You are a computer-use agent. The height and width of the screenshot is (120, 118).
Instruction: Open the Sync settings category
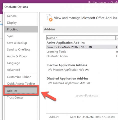[x=21, y=36]
